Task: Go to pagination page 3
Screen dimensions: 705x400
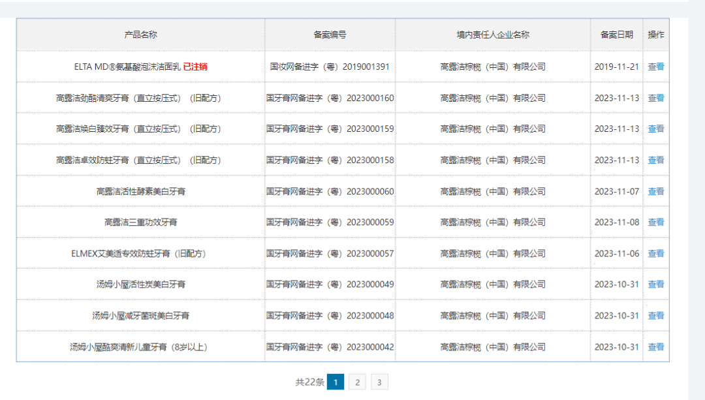Action: [x=379, y=382]
